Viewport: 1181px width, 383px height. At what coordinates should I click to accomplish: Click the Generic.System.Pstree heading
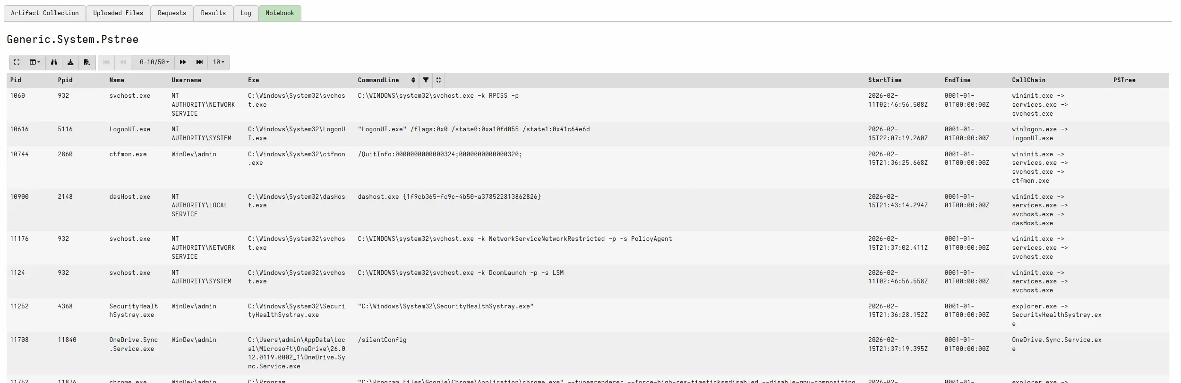(73, 39)
